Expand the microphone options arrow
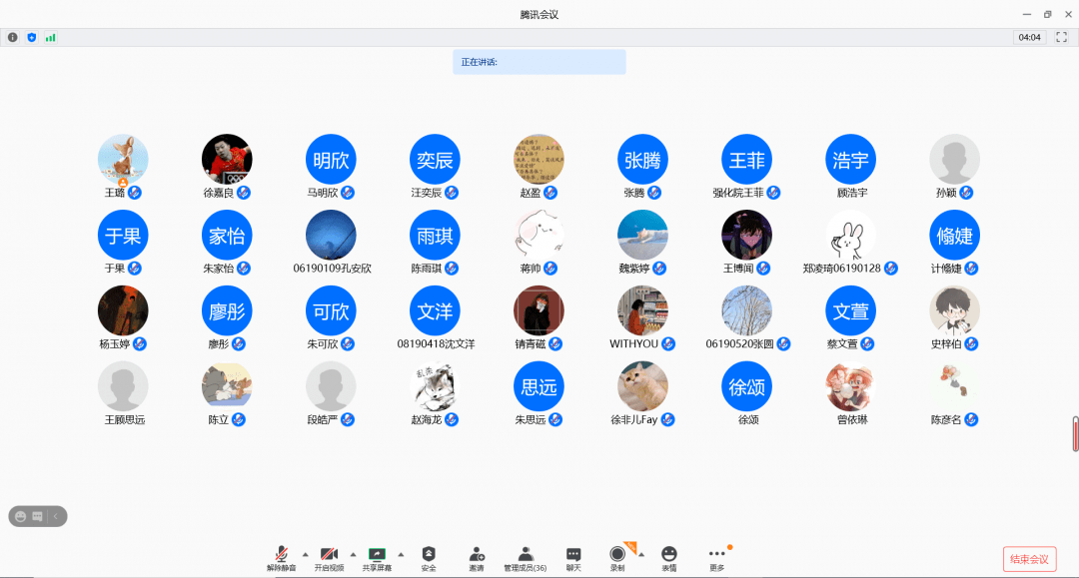 [x=304, y=555]
